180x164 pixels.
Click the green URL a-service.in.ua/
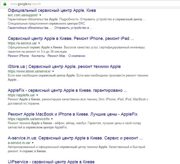point(19,143)
